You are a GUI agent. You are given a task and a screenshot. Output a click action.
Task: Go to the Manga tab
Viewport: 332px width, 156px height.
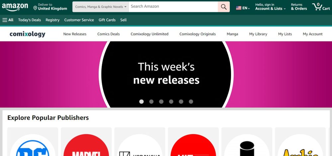coord(232,34)
